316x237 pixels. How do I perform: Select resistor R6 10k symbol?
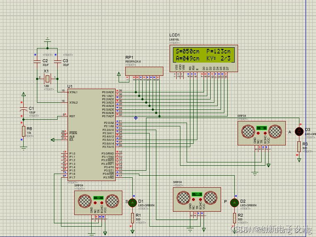[24, 131]
